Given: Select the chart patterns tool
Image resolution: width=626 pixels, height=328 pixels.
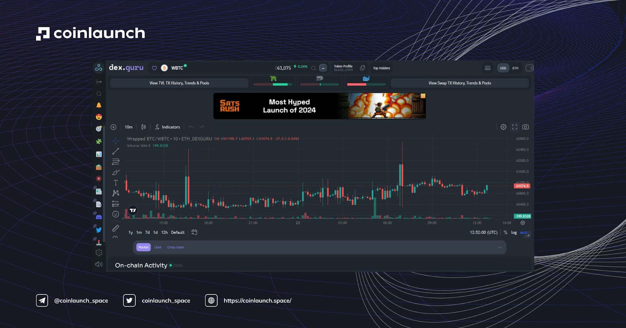Looking at the screenshot, I should pos(116,193).
